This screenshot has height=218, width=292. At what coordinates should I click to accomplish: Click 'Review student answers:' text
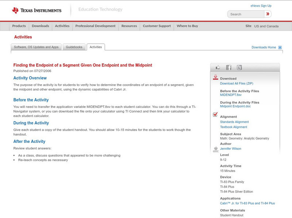tap(32, 148)
